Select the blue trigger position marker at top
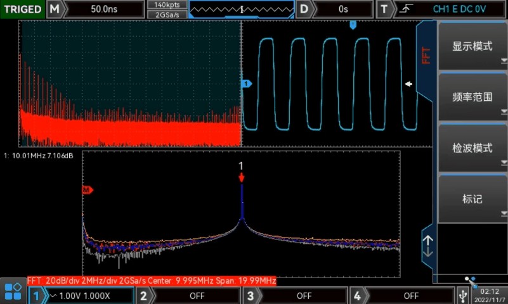 click(353, 25)
